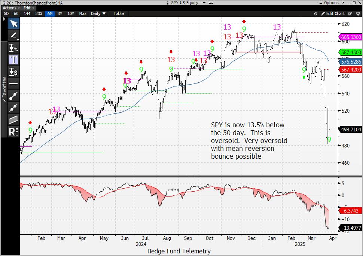This screenshot has width=363, height=256.
Task: Switch to the 60 day range
Action: point(16,13)
